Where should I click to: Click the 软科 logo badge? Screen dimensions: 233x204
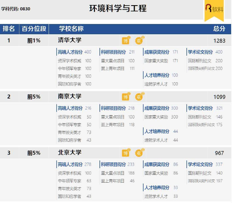214,10
